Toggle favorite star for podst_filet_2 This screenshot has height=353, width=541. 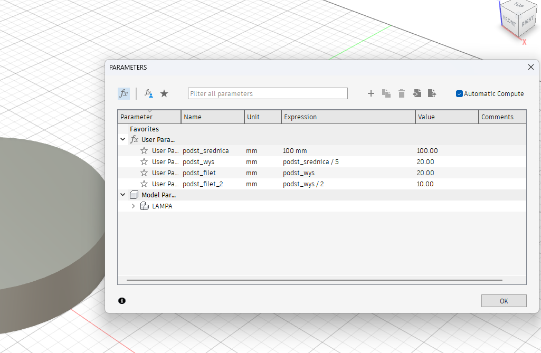(144, 184)
